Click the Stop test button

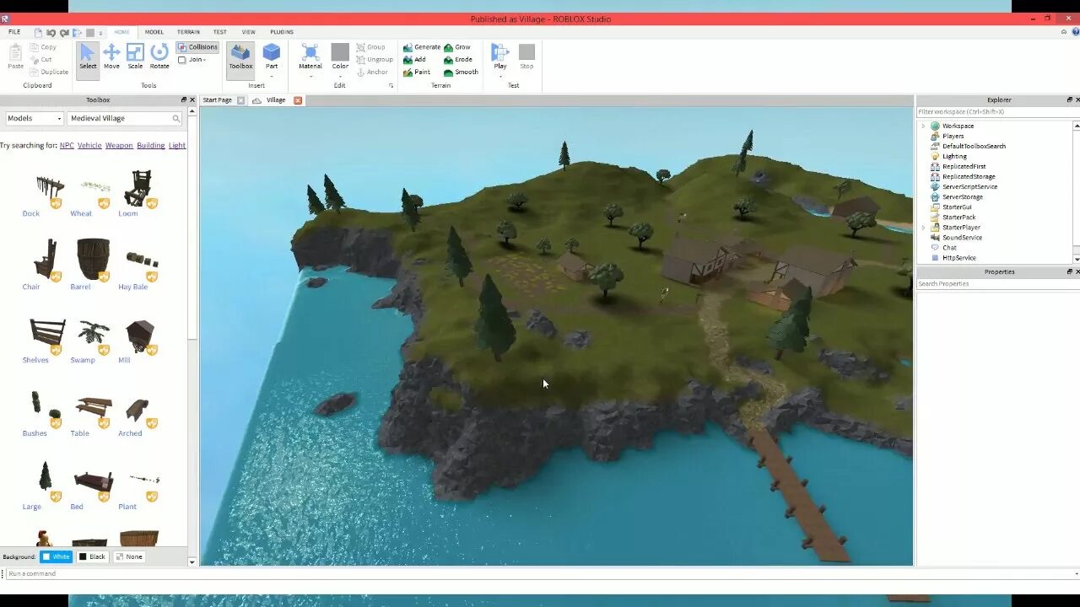[x=526, y=57]
